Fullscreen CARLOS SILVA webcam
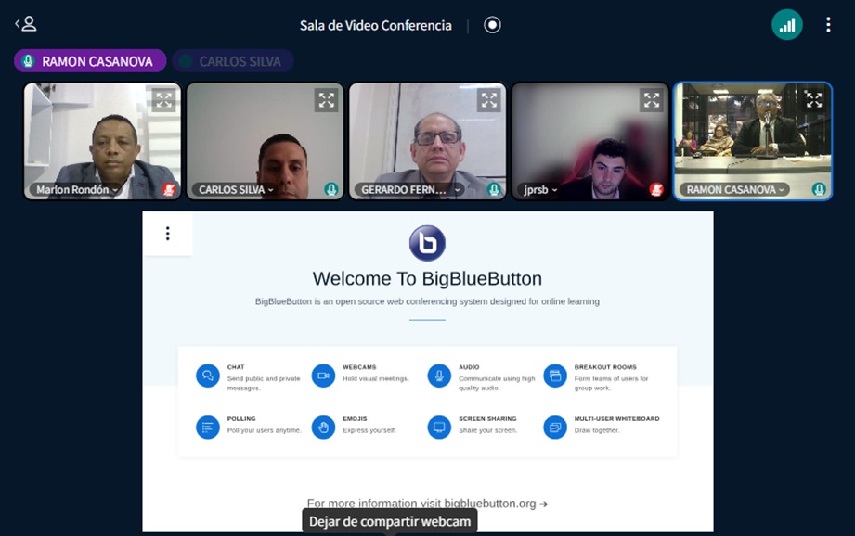The height and width of the screenshot is (536, 855). [x=326, y=100]
